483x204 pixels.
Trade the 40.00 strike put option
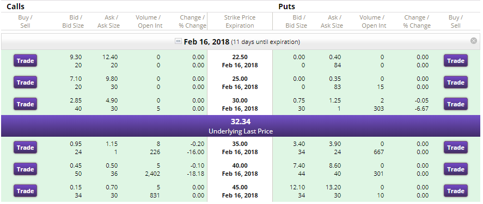click(456, 169)
